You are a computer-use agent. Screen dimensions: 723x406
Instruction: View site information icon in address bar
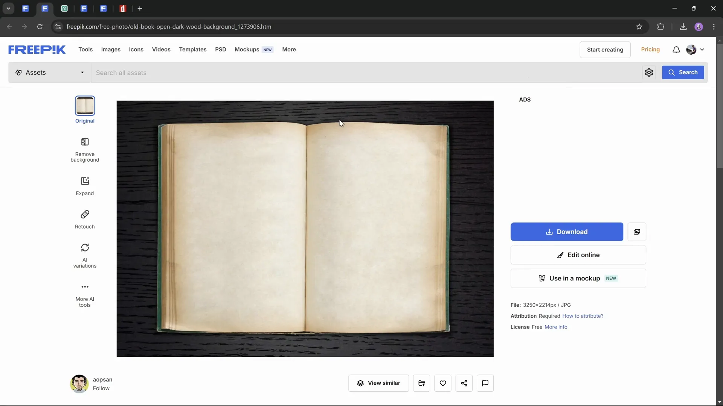58,27
